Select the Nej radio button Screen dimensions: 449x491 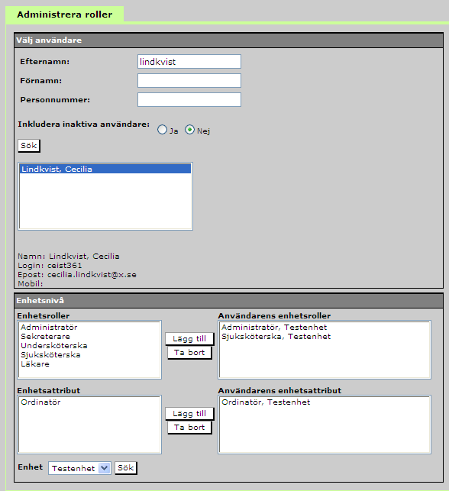click(189, 130)
